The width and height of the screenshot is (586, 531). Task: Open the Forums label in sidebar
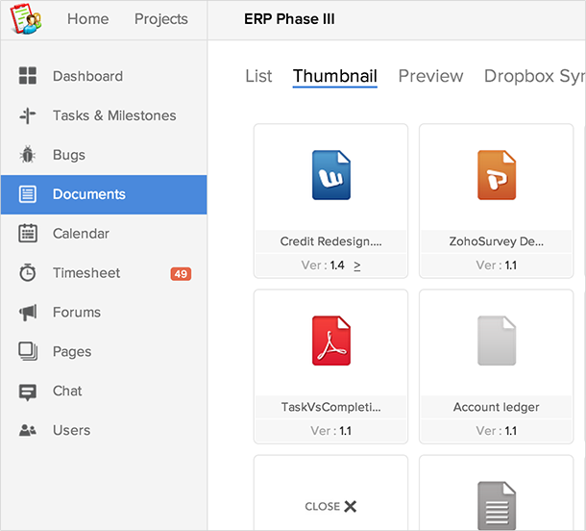tap(77, 312)
